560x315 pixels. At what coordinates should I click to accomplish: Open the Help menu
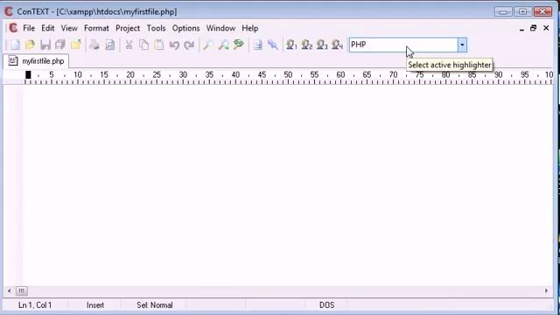[x=250, y=28]
